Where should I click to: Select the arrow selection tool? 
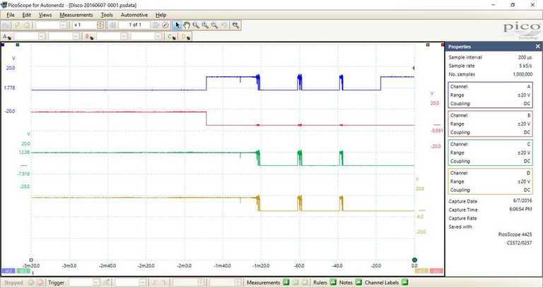coord(177,25)
